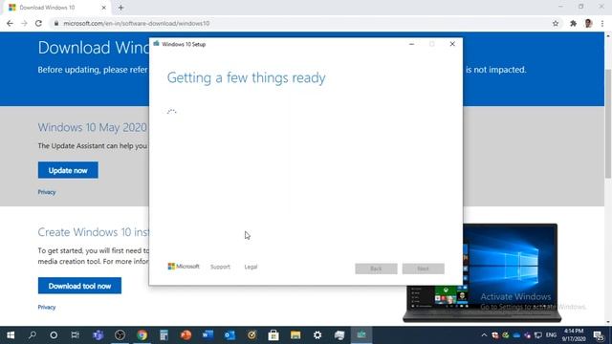Open Task View from the taskbar
Viewport: 612px width, 344px height.
click(76, 335)
